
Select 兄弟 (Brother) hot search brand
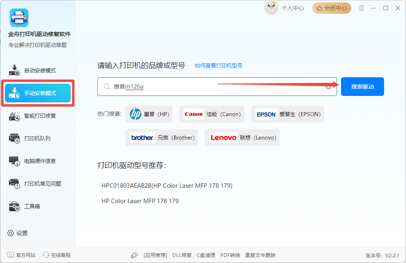[162, 138]
